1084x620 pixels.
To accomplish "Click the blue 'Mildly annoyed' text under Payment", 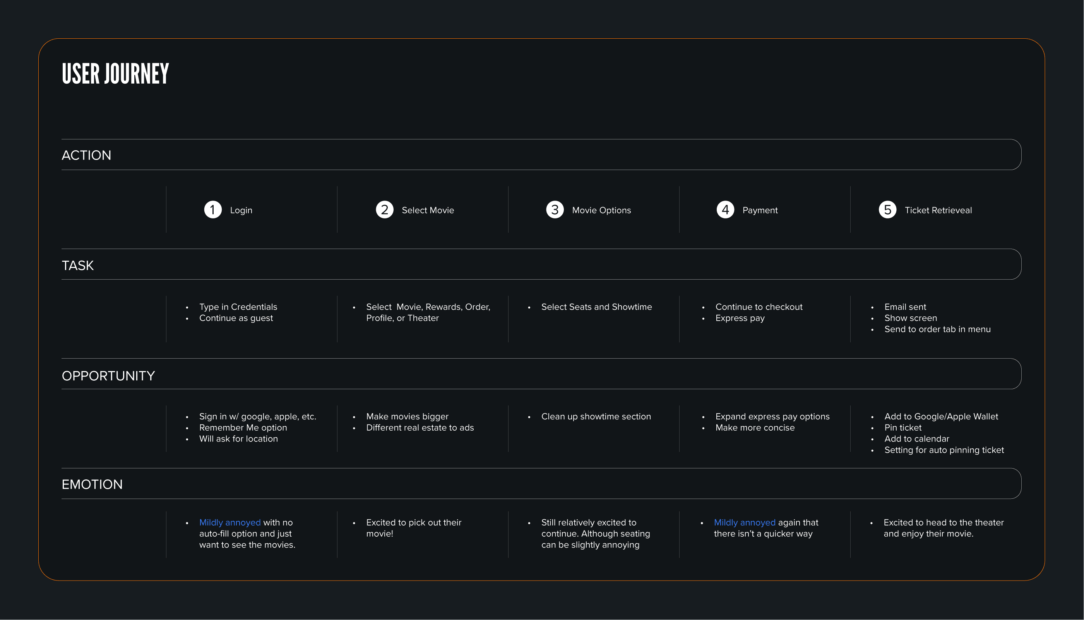I will pyautogui.click(x=745, y=522).
